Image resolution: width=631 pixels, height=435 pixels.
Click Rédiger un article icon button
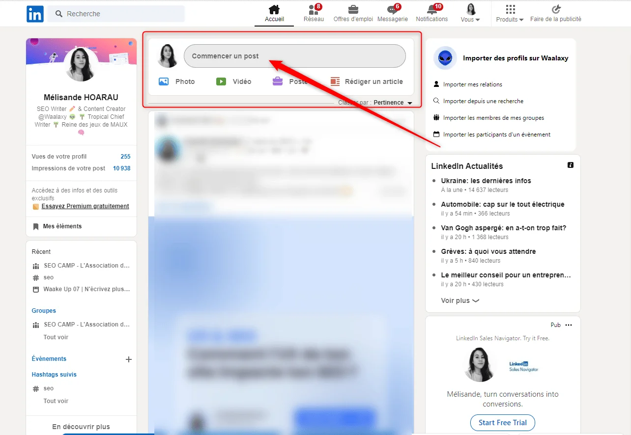tap(367, 82)
